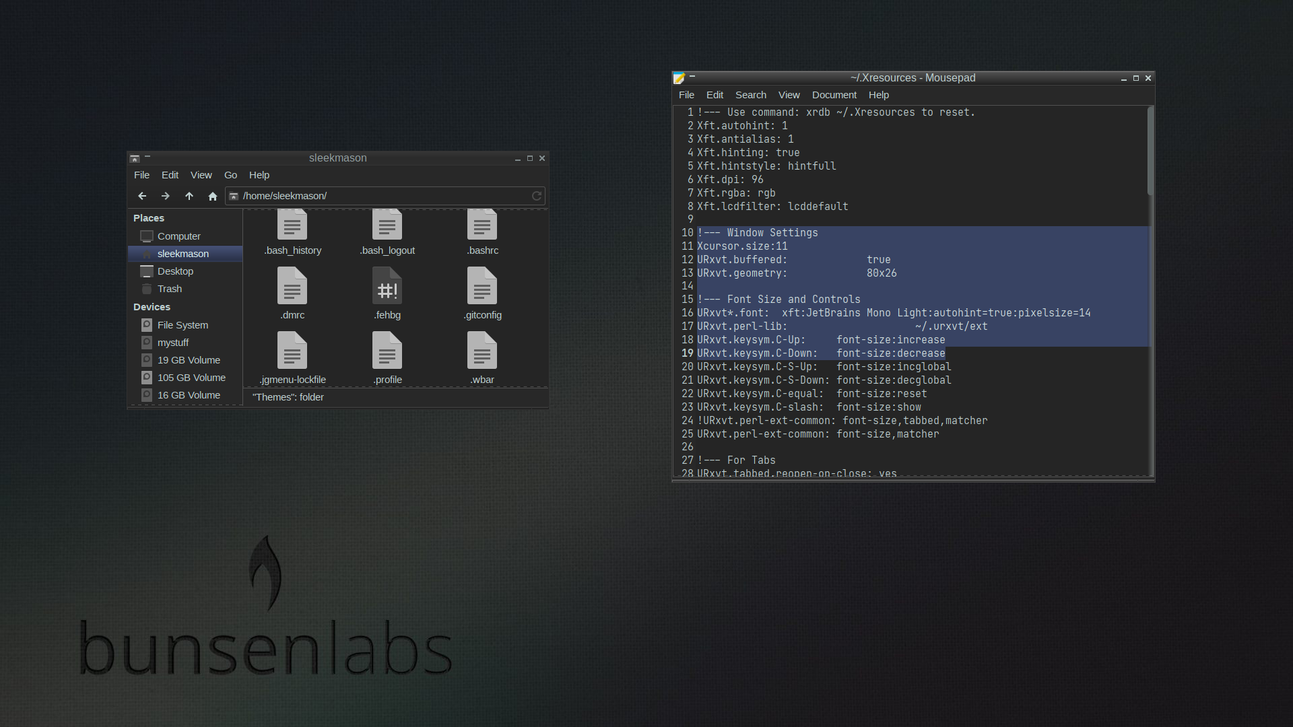1293x727 pixels.
Task: Select the .fehbg script file icon
Action: pos(387,285)
